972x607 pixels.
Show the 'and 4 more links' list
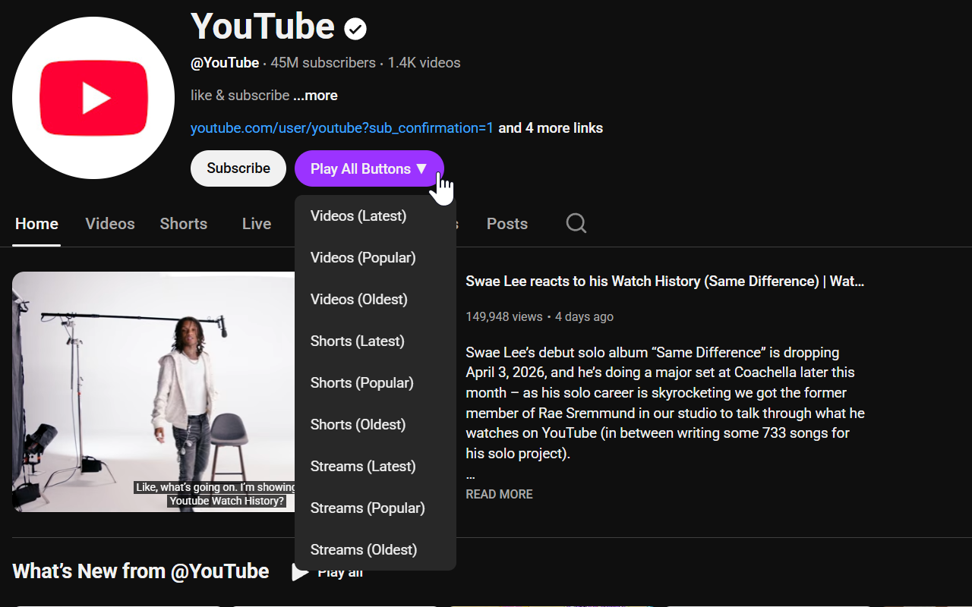551,128
